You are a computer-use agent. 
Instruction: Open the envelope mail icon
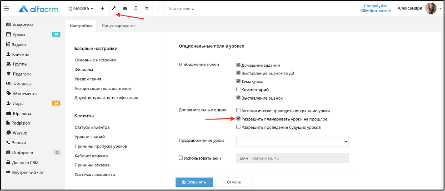point(125,9)
